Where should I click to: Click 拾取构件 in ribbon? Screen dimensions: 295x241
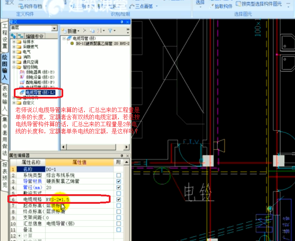pyautogui.click(x=221, y=7)
